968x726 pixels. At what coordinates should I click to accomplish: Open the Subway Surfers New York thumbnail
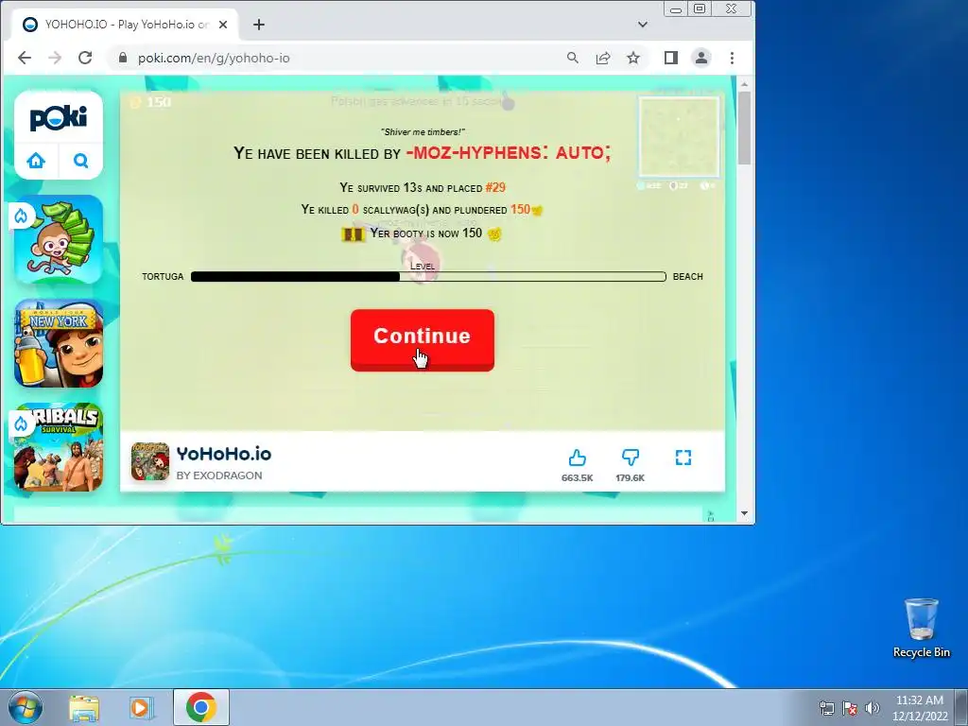pyautogui.click(x=59, y=343)
